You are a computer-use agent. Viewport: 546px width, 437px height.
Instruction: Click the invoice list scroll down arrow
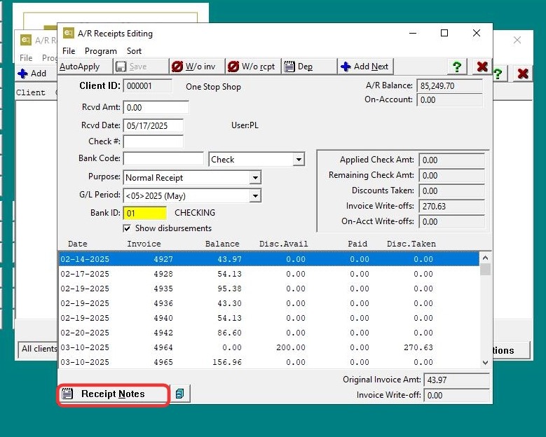[x=486, y=363]
